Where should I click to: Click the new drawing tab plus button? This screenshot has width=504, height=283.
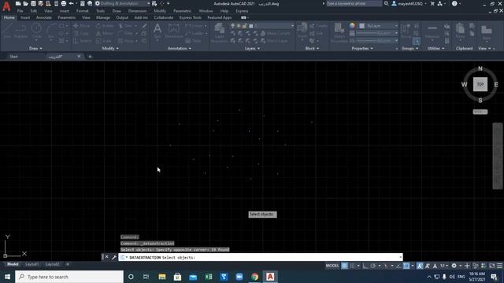pyautogui.click(x=90, y=57)
